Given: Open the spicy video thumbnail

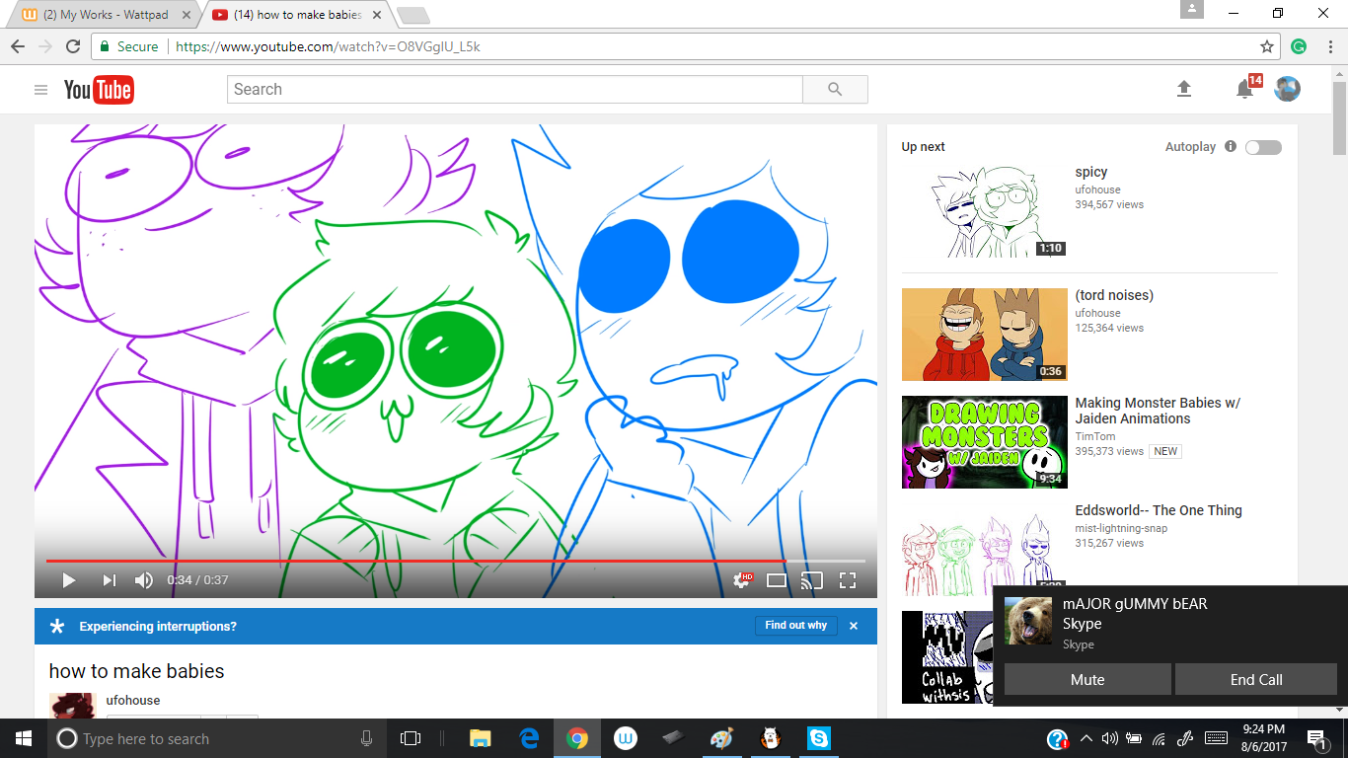Looking at the screenshot, I should coord(985,211).
